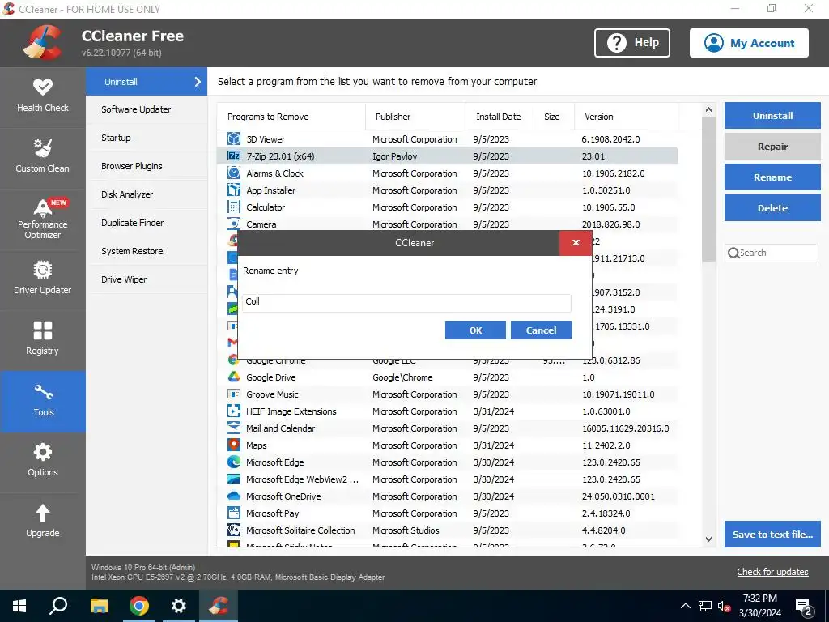Screen dimensions: 829x622
Task: Open Windows taskbar search
Action: click(58, 606)
